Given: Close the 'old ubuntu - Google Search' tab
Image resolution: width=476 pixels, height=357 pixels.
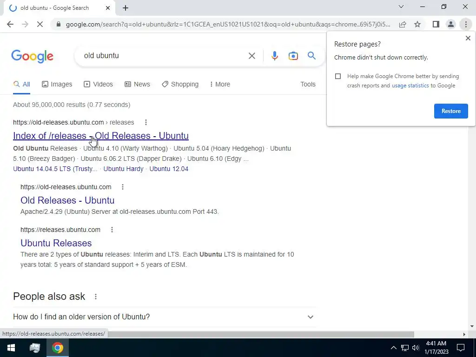Looking at the screenshot, I should (x=108, y=8).
